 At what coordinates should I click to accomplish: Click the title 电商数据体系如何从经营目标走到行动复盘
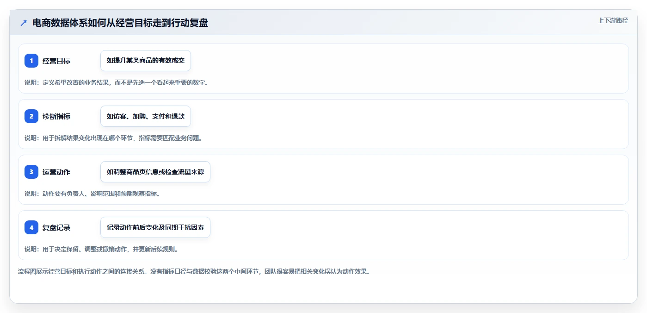point(120,23)
